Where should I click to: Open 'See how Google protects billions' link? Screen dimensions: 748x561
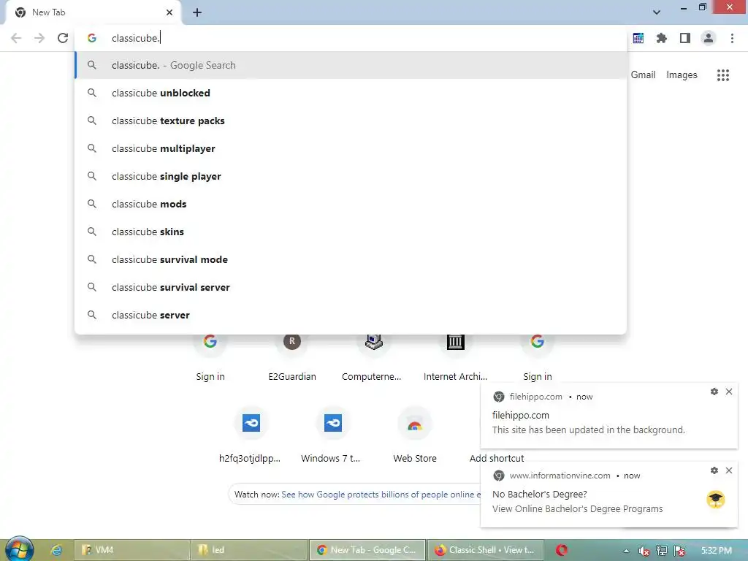(381, 495)
